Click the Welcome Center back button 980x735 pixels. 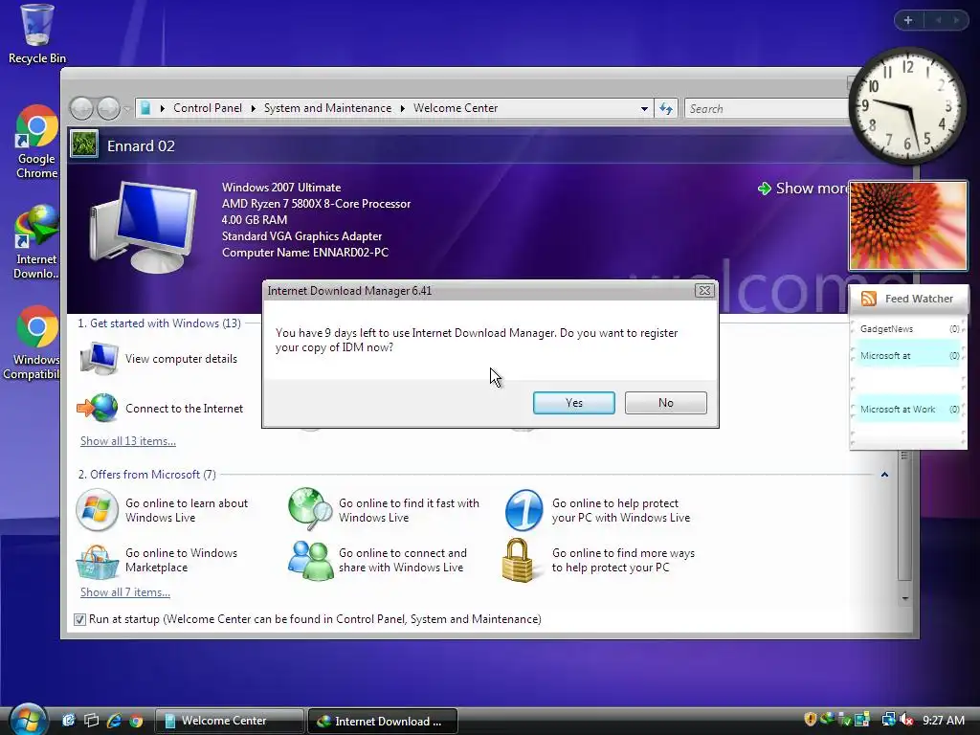click(82, 109)
